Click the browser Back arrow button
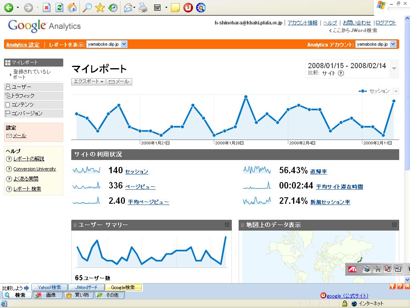Screen dimensions: 410x308 [x=9, y=7]
